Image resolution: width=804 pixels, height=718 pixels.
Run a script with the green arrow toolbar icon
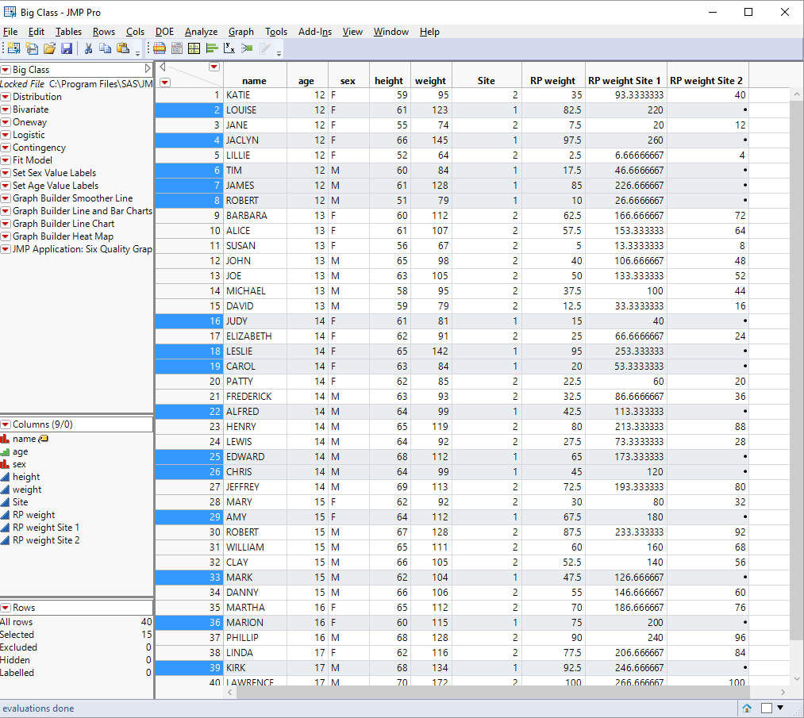pyautogui.click(x=248, y=48)
